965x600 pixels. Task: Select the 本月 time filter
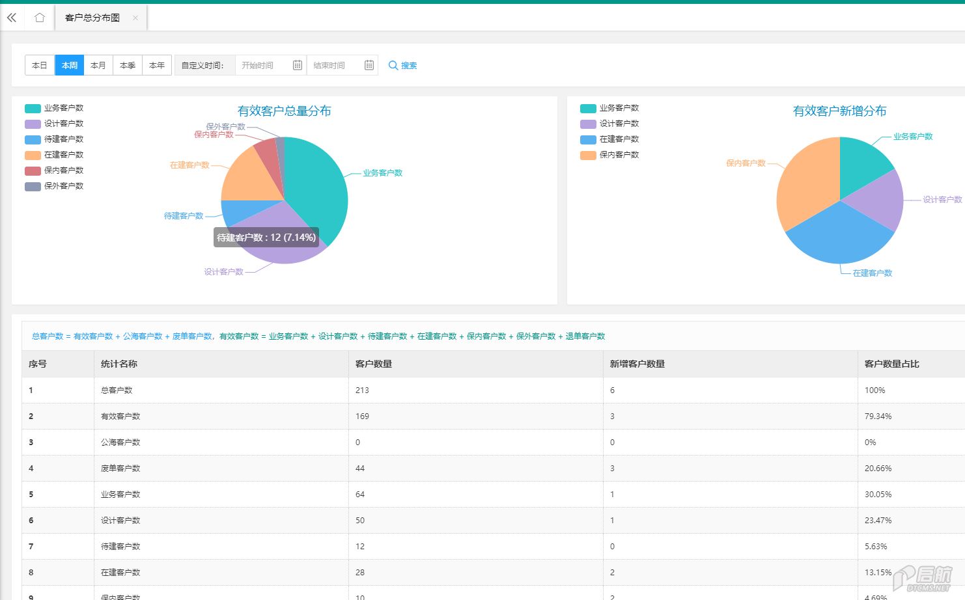(98, 65)
